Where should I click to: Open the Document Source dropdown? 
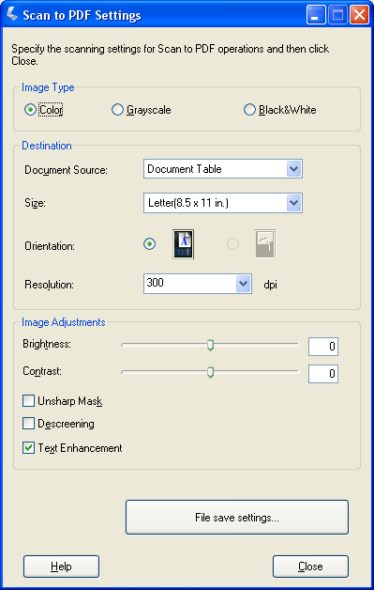(223, 169)
